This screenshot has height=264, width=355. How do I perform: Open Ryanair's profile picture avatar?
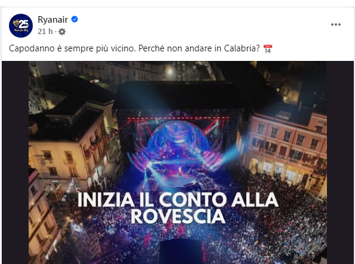point(21,26)
